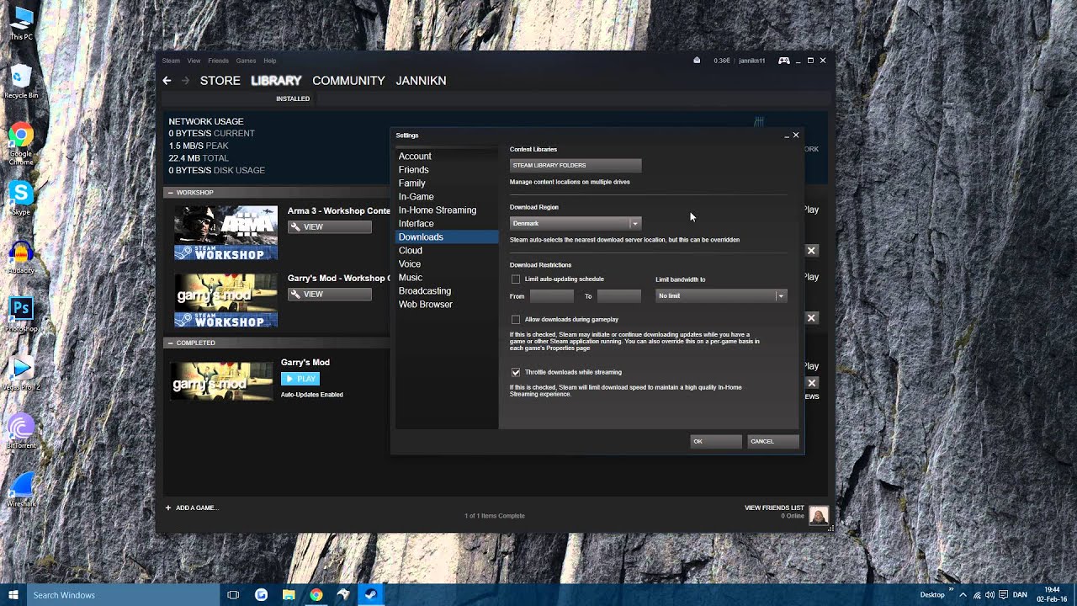Open Action Center notifications icon
This screenshot has width=1077, height=606.
click(1002, 595)
